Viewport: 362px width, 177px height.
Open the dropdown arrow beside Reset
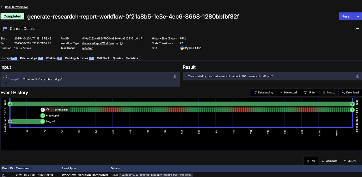coord(357,16)
